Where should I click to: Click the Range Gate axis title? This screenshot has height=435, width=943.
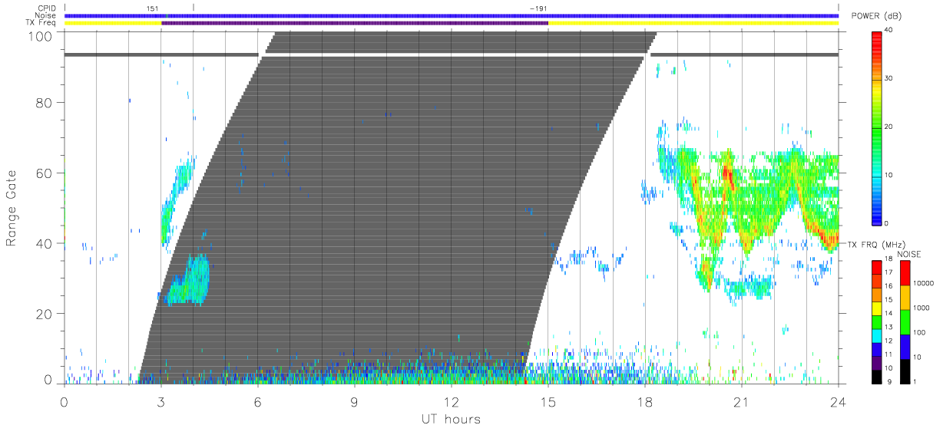[x=12, y=209]
